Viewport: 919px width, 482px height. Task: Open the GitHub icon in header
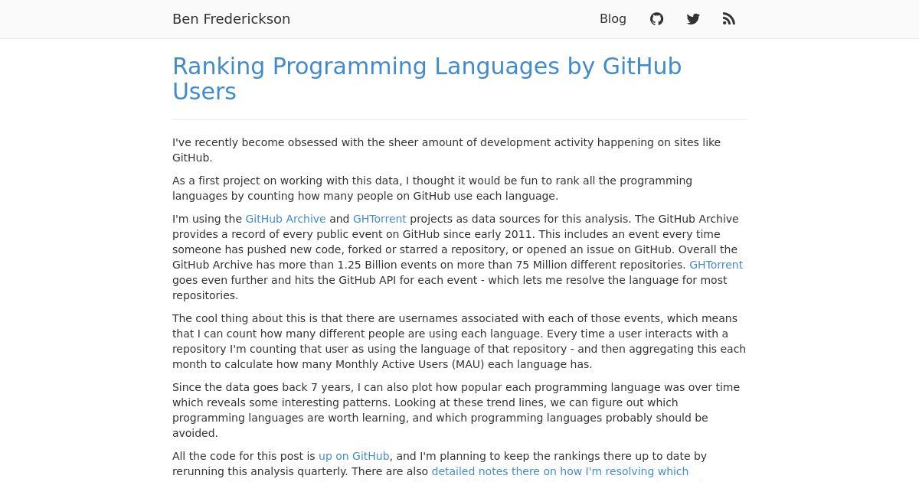click(656, 19)
